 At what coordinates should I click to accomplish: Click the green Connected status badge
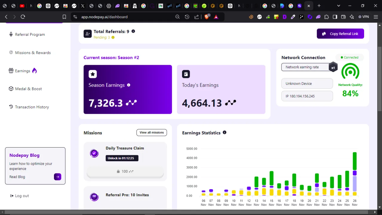pyautogui.click(x=349, y=57)
